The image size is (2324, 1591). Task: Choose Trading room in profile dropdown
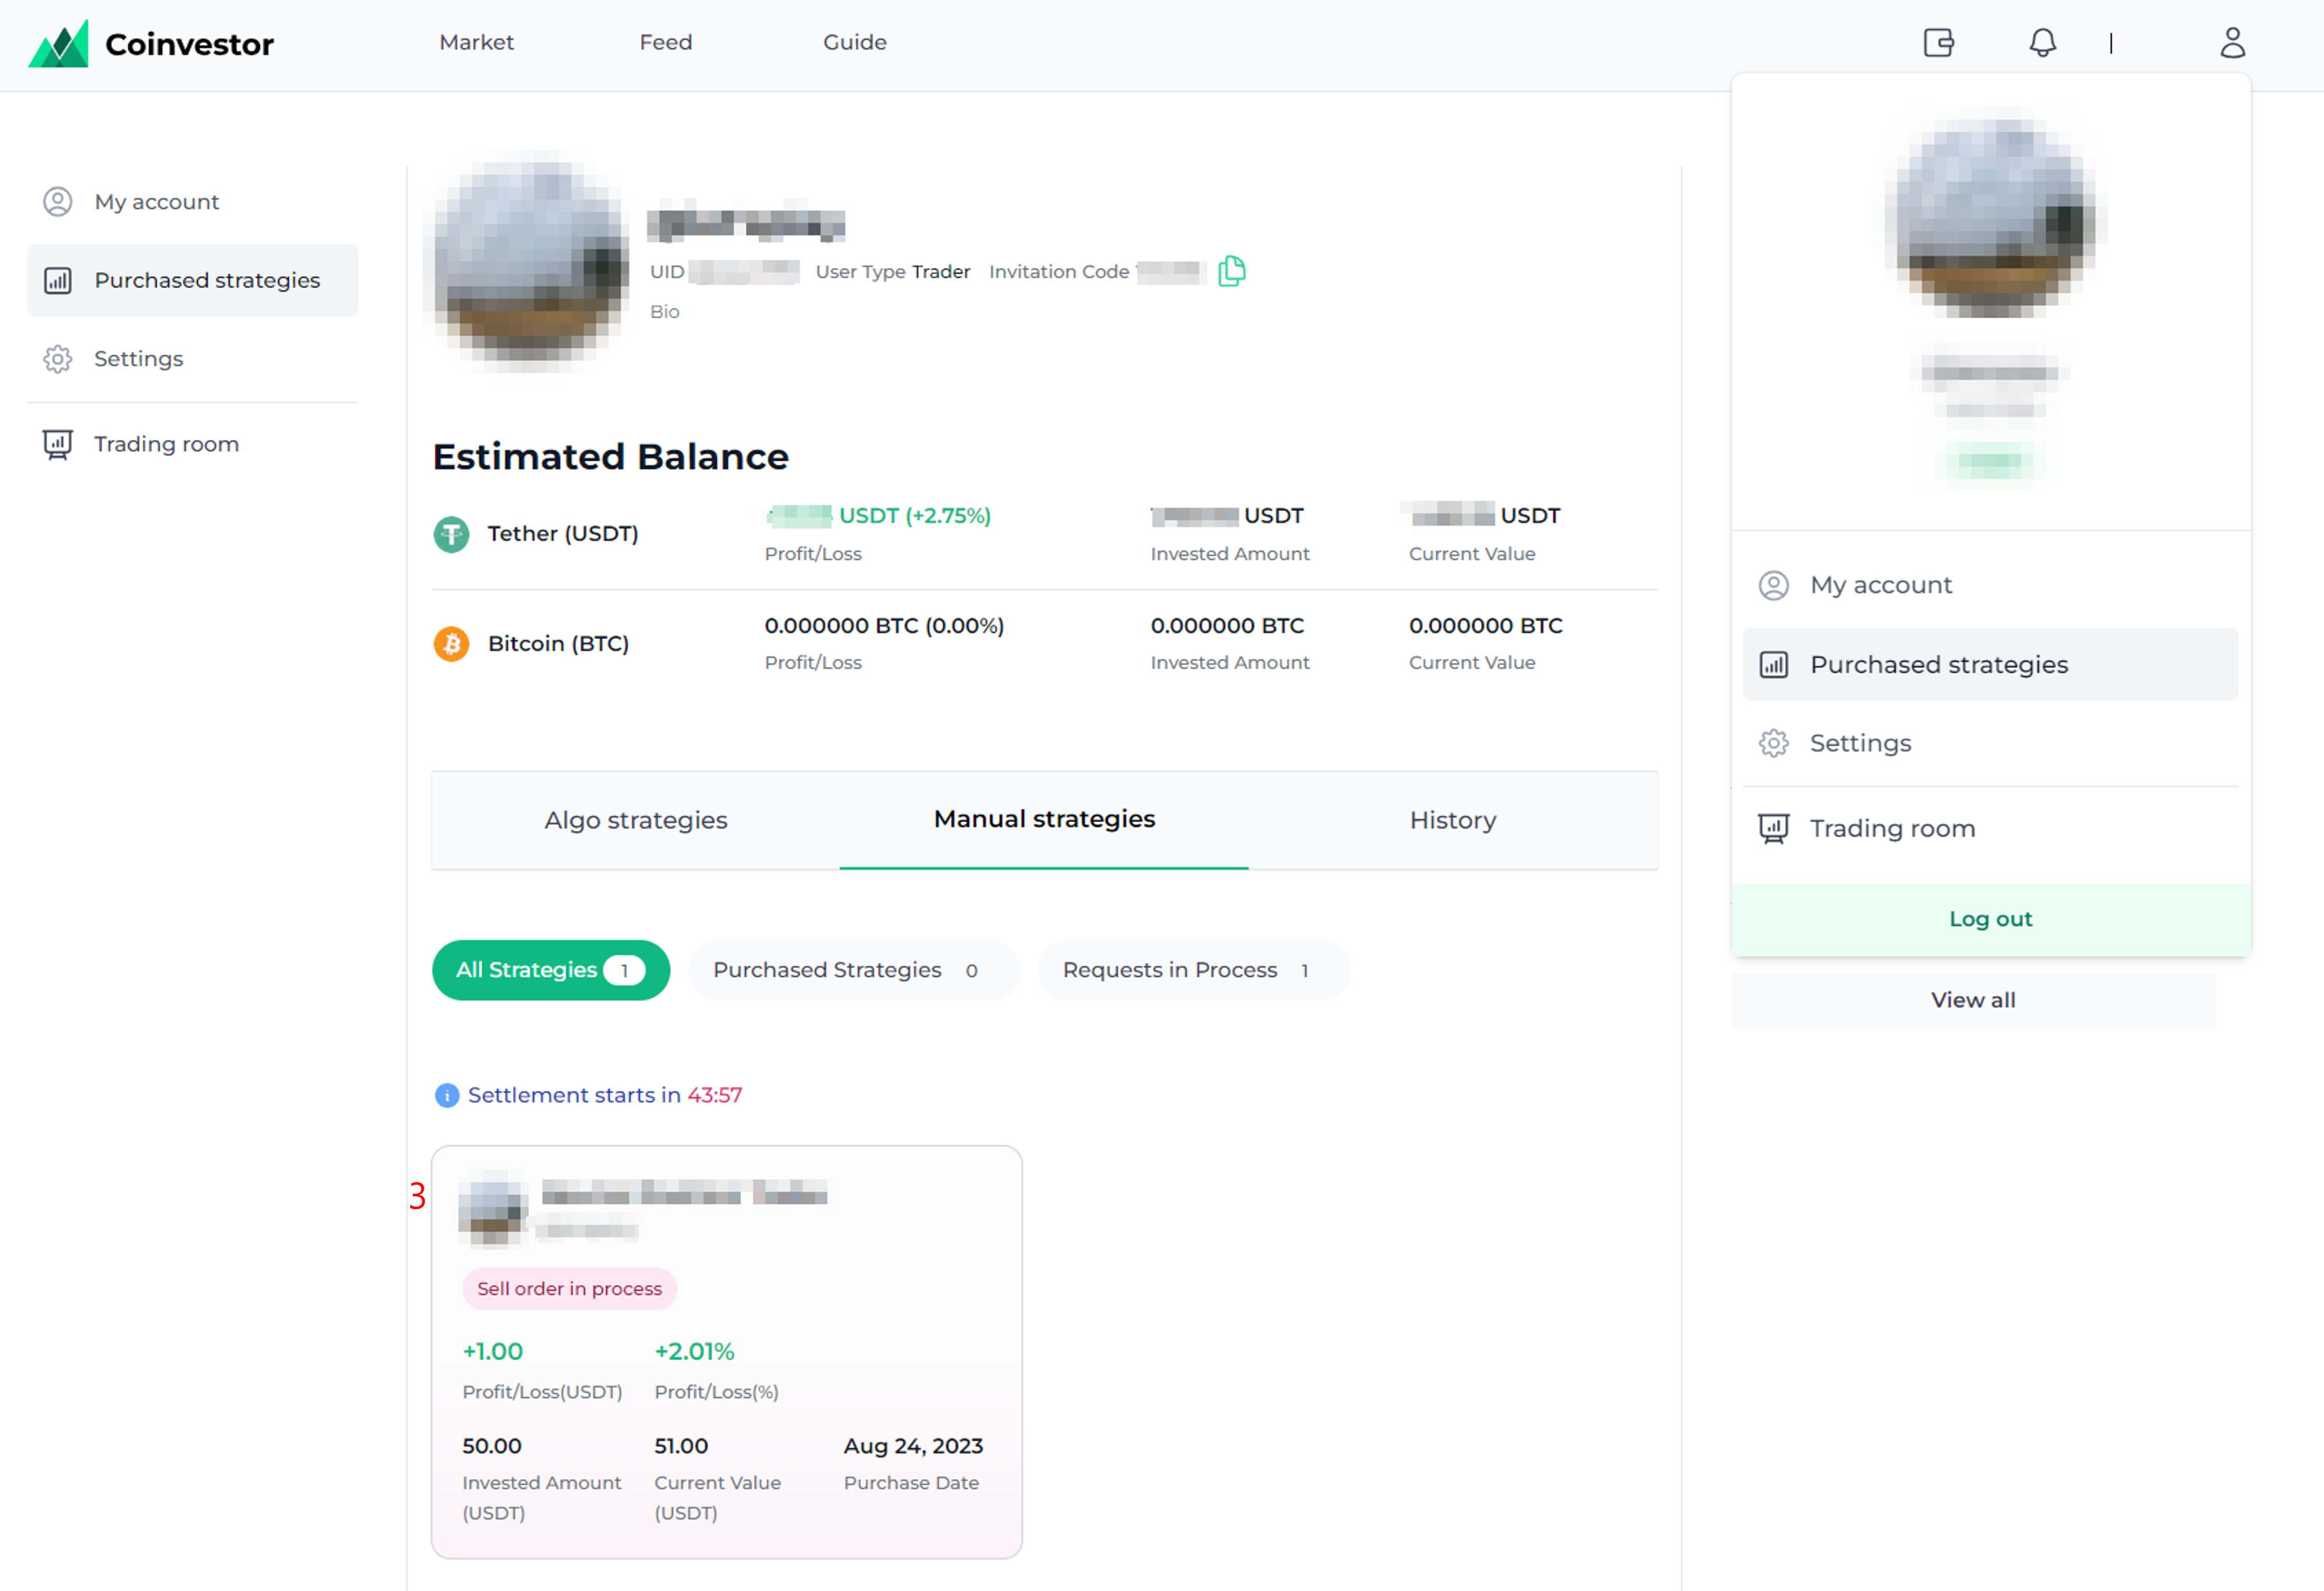pos(1990,829)
